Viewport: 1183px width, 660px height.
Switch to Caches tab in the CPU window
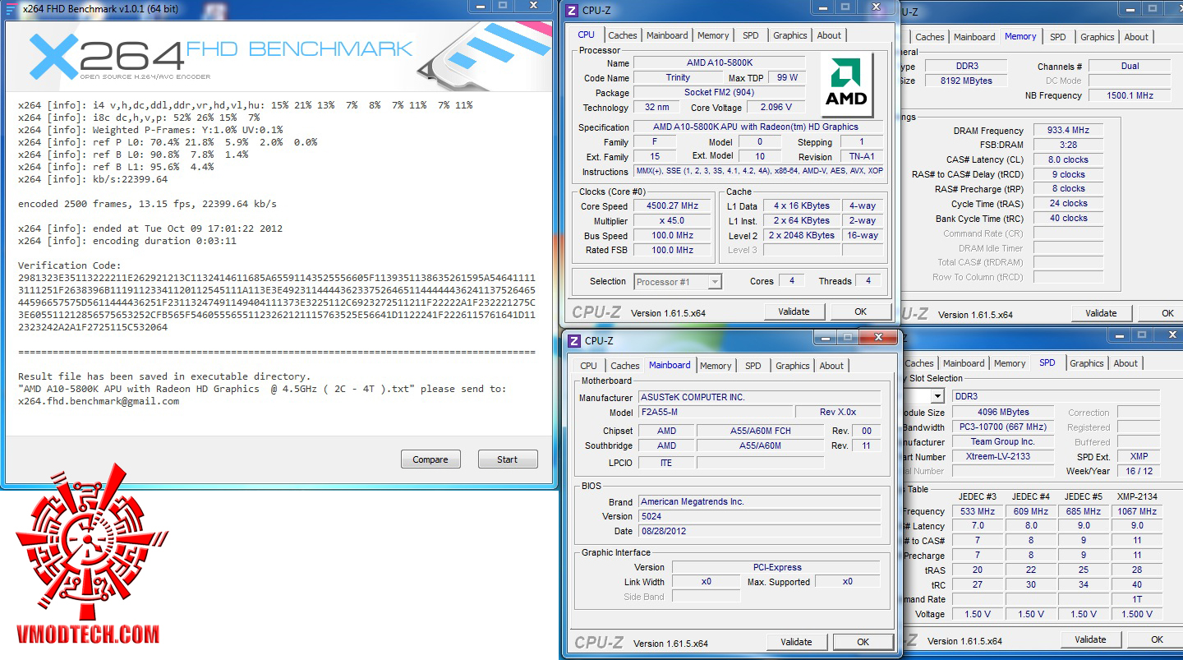(x=622, y=35)
